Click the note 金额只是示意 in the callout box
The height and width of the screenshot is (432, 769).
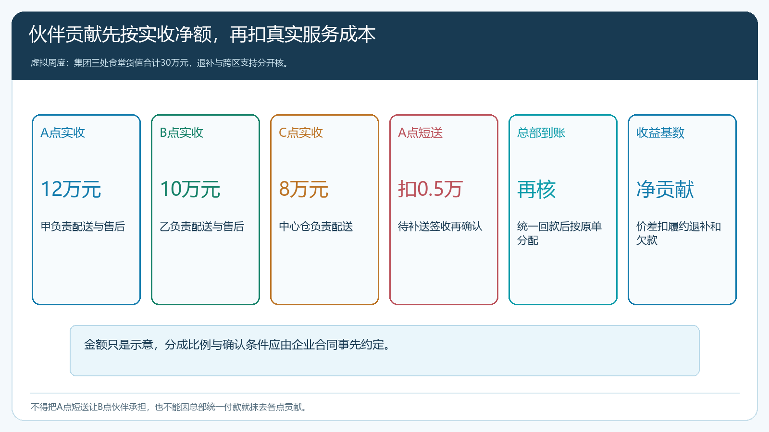tap(238, 345)
